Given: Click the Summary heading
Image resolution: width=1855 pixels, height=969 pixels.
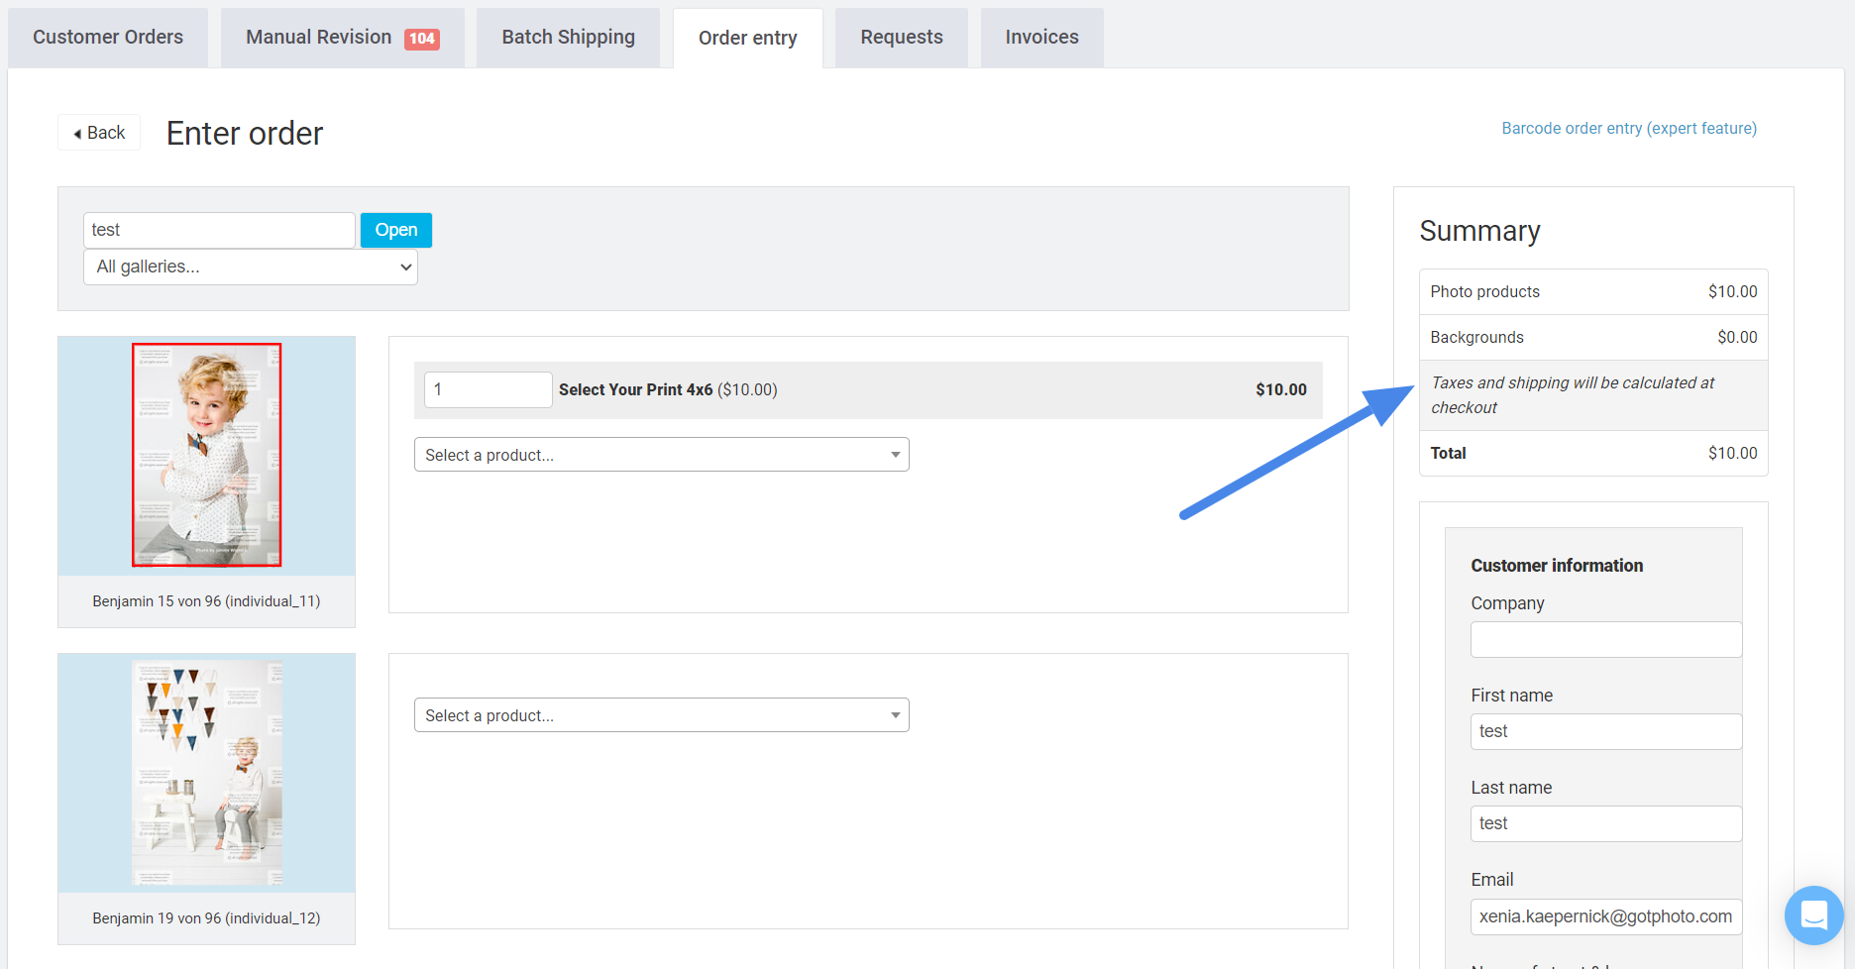Looking at the screenshot, I should 1479,231.
